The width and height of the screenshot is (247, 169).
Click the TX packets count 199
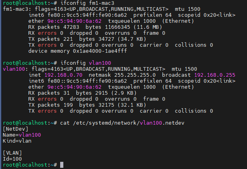(x=70, y=105)
